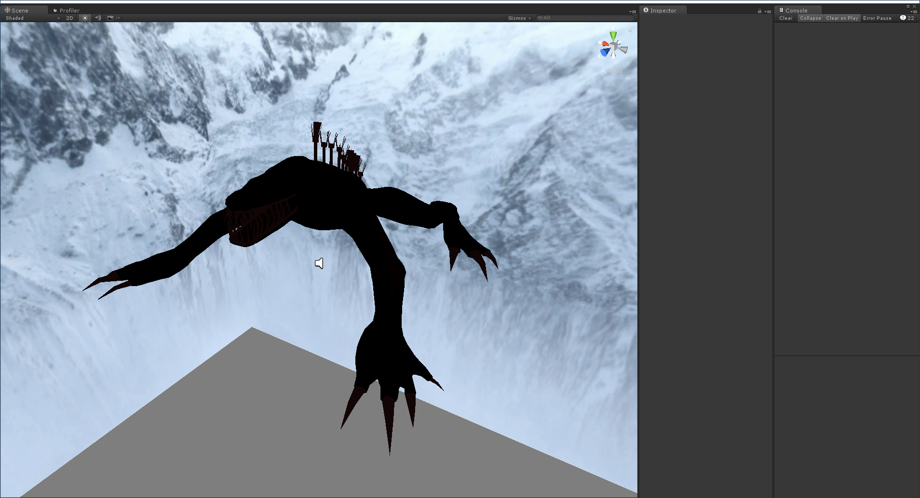This screenshot has width=920, height=498.
Task: Click the Inspector lock icon
Action: 759,11
